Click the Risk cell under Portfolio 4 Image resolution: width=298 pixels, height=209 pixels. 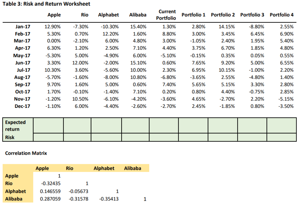tap(281, 137)
